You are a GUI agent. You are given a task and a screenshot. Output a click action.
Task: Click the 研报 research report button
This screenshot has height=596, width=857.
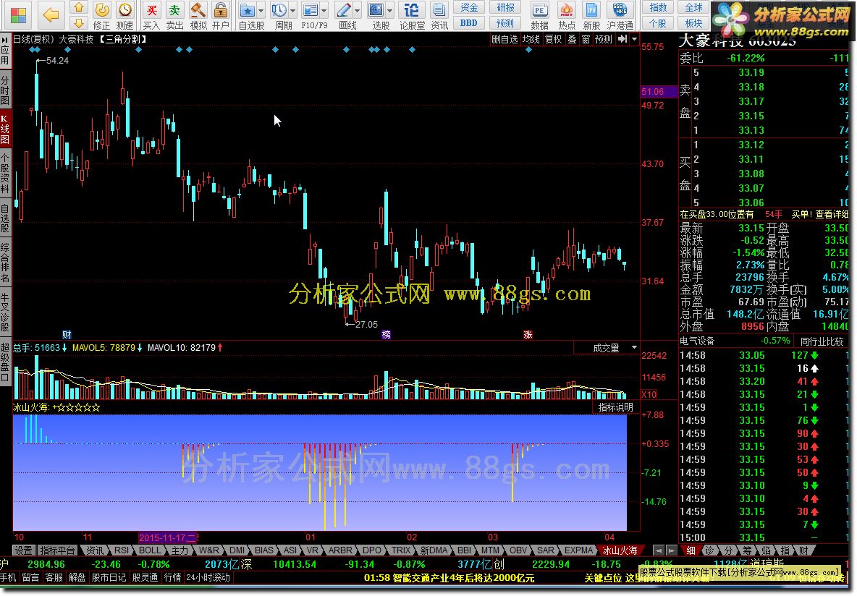point(505,8)
